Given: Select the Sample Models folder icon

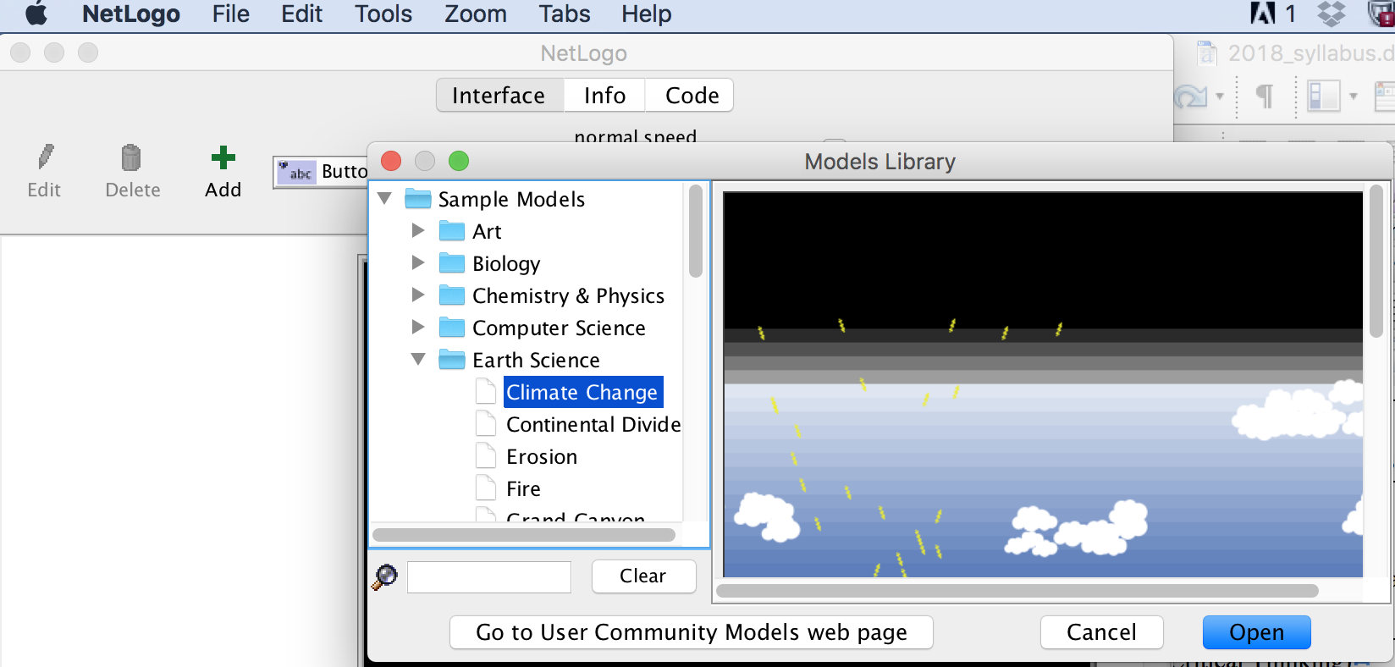Looking at the screenshot, I should (418, 199).
